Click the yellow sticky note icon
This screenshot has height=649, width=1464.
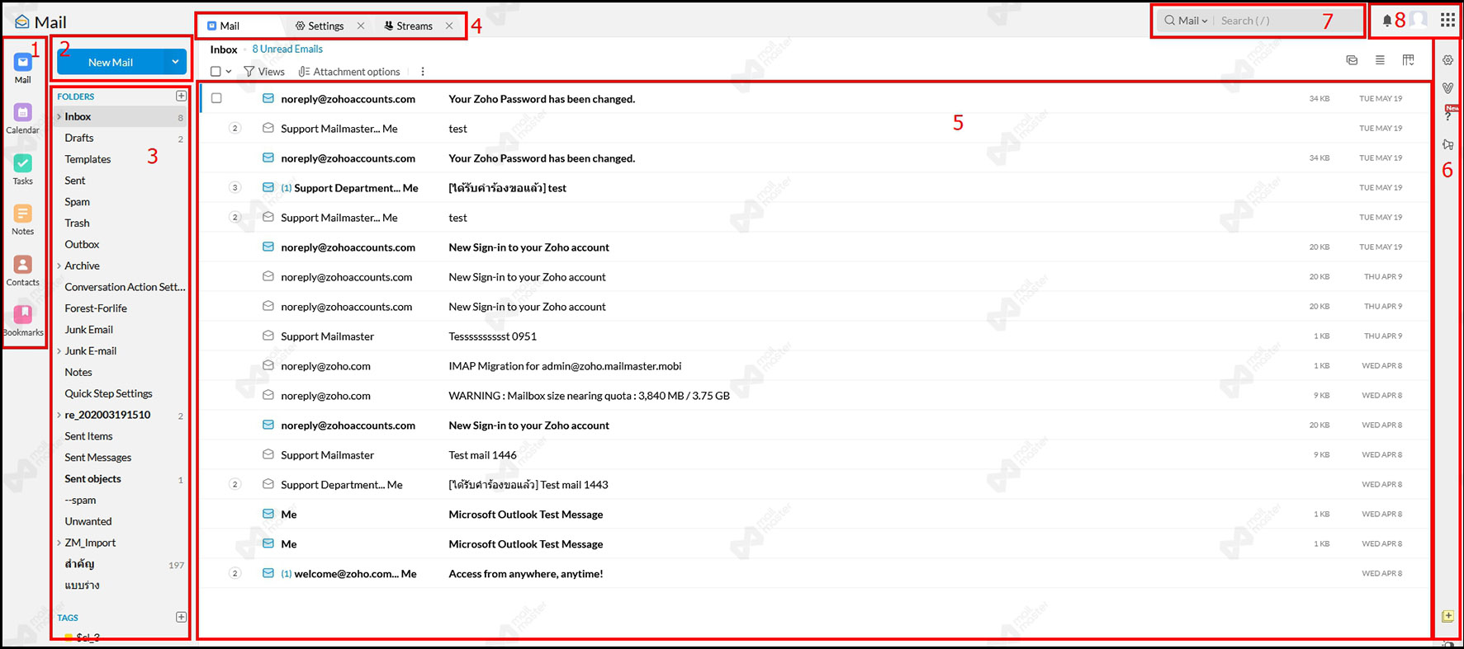coord(1447,616)
